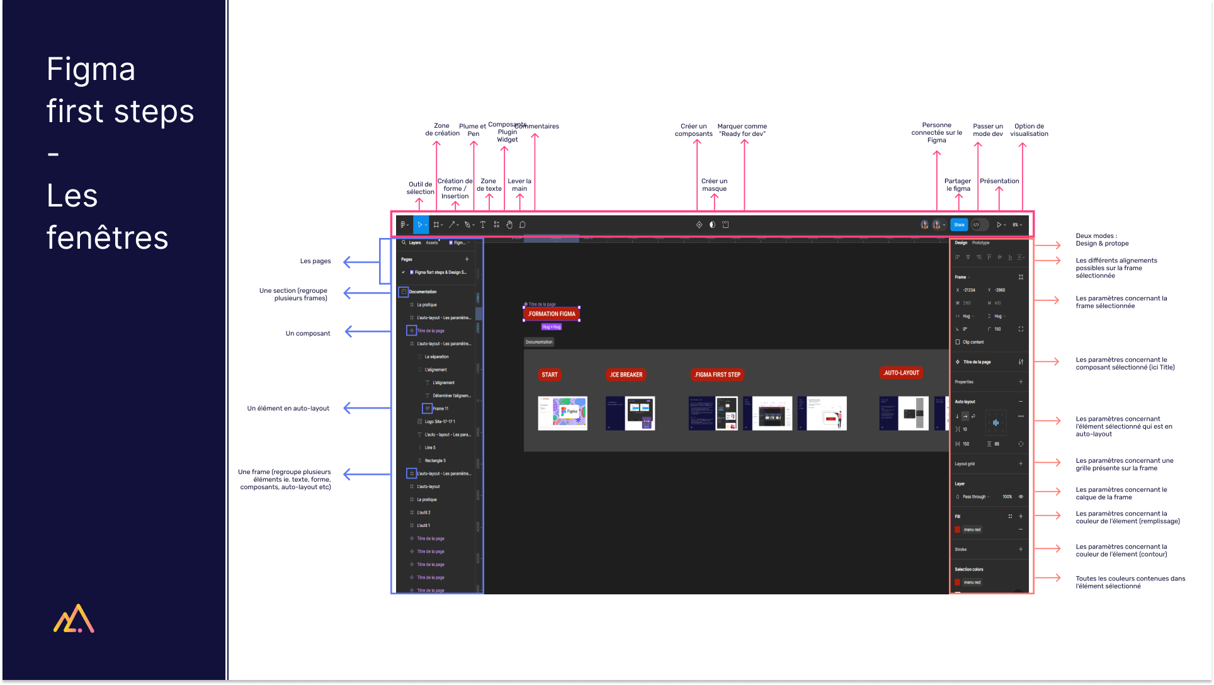Viewport: 1214px width, 685px height.
Task: Add a Stroke with plus icon
Action: coord(1021,550)
